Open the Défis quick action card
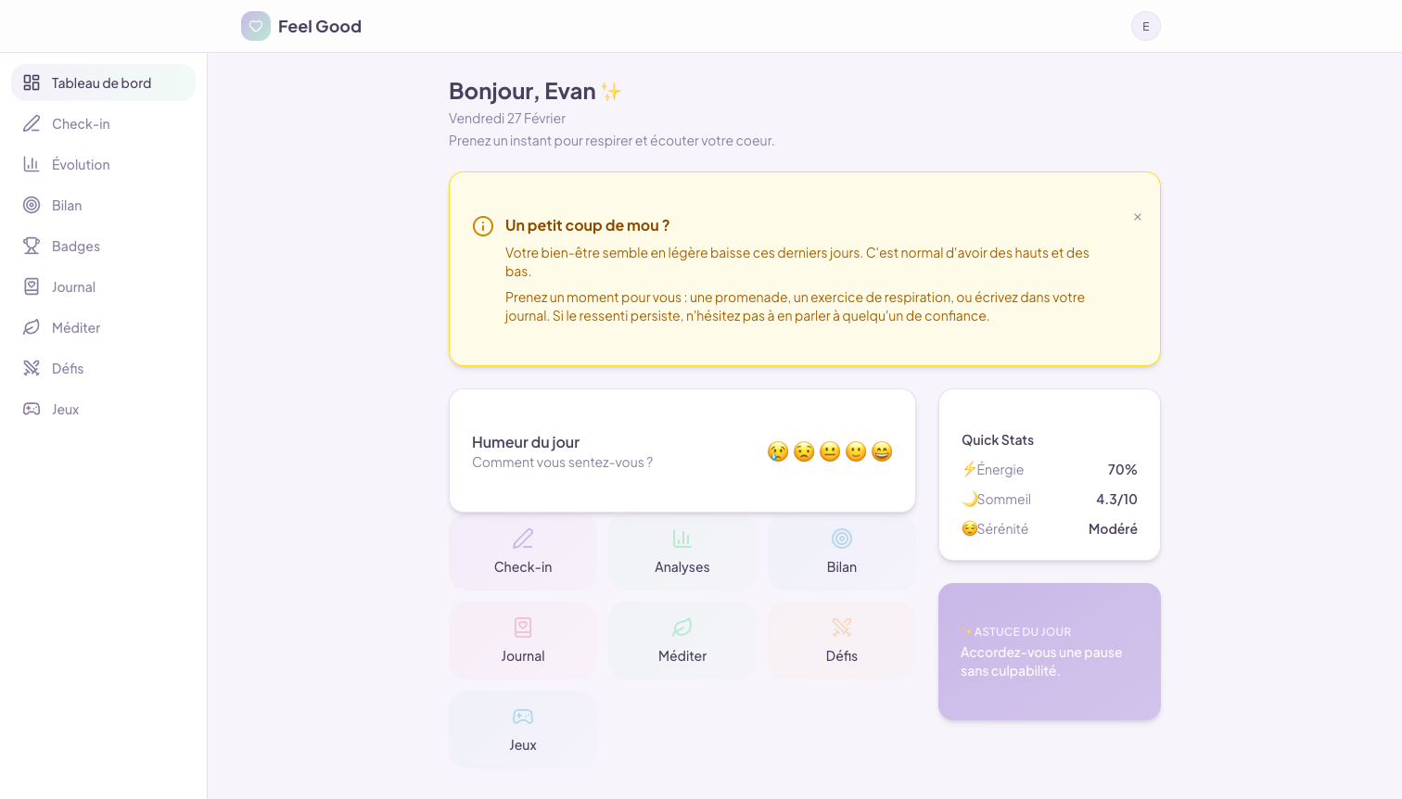Viewport: 1402px width, 799px height. click(841, 641)
